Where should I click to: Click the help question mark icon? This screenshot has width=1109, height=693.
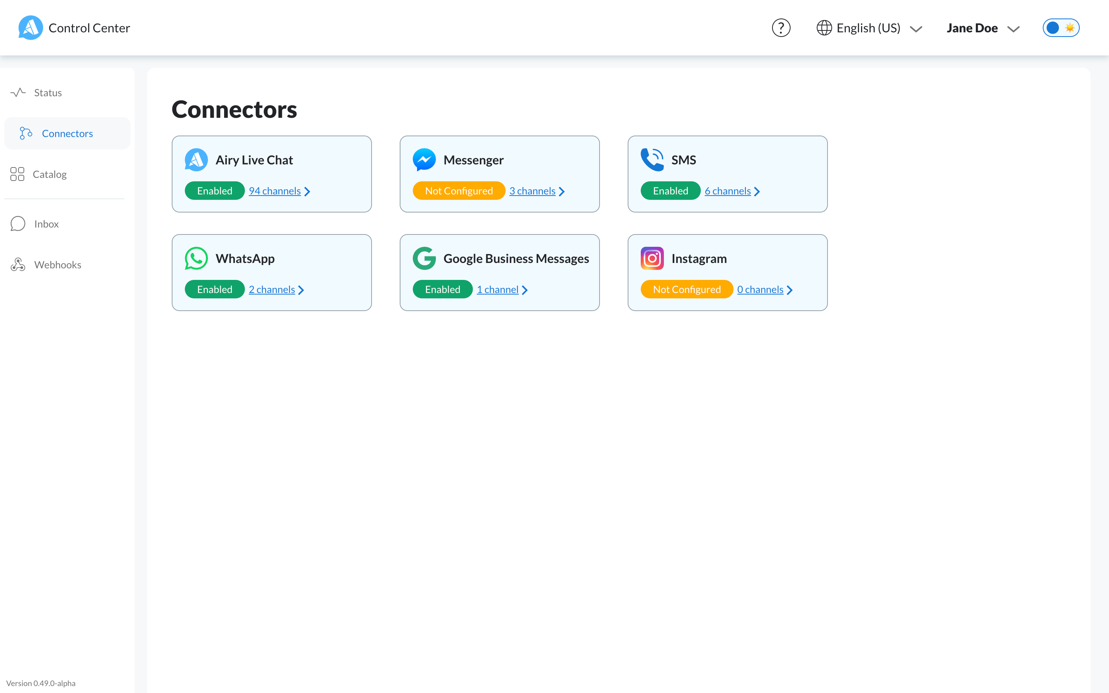coord(781,28)
